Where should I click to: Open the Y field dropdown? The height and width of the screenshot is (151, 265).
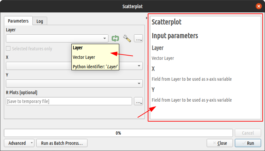pyautogui.click(x=74, y=84)
